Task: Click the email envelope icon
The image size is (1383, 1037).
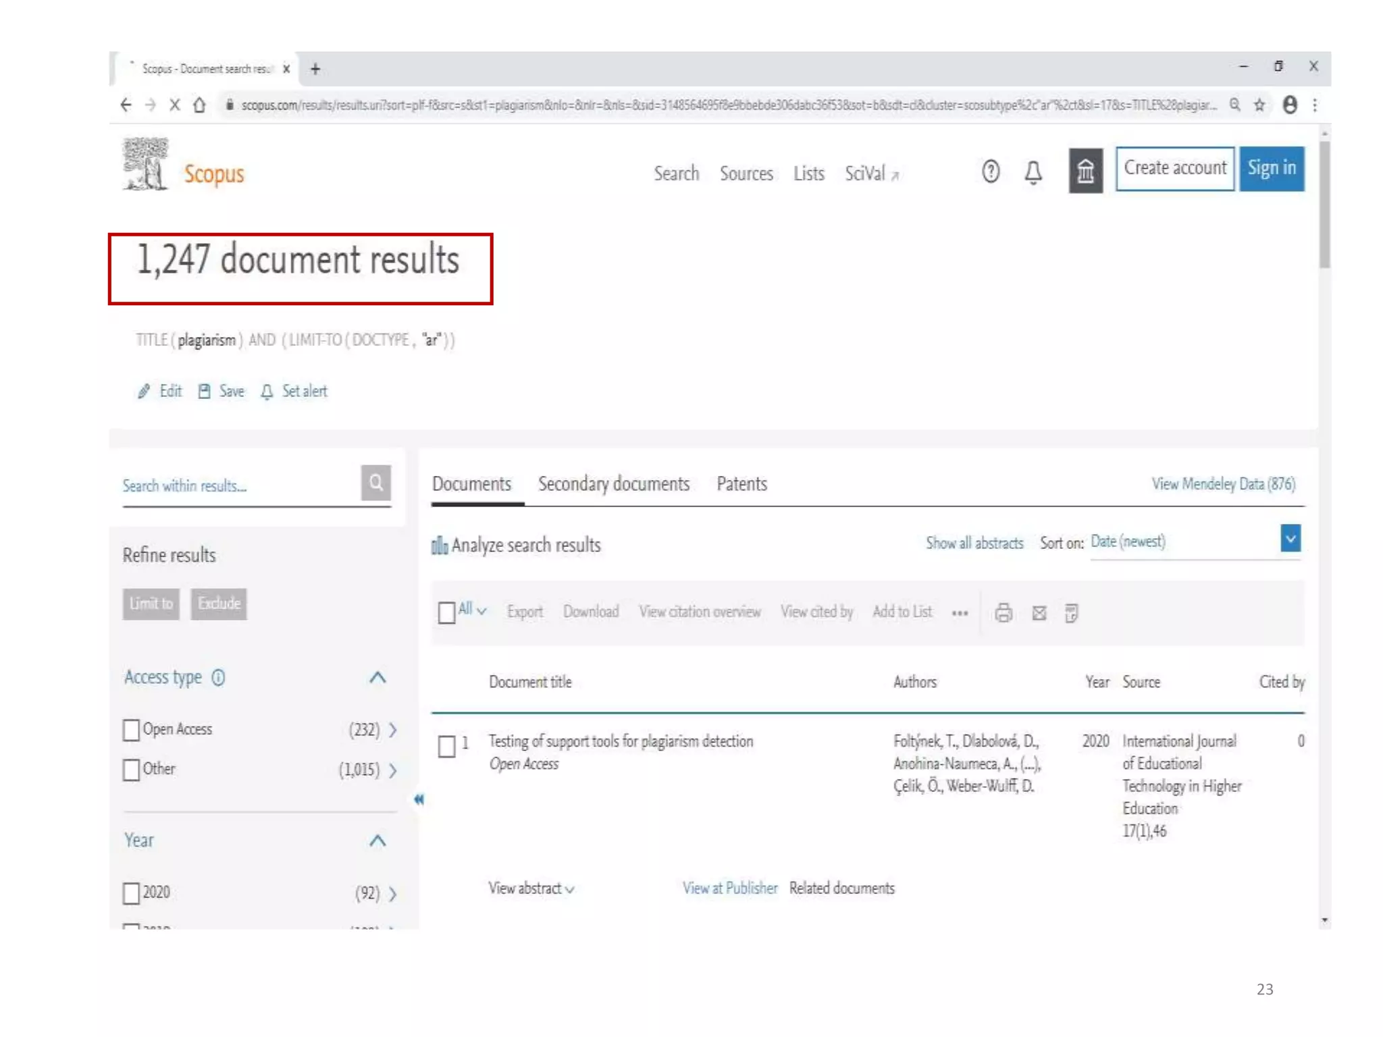Action: [1039, 612]
